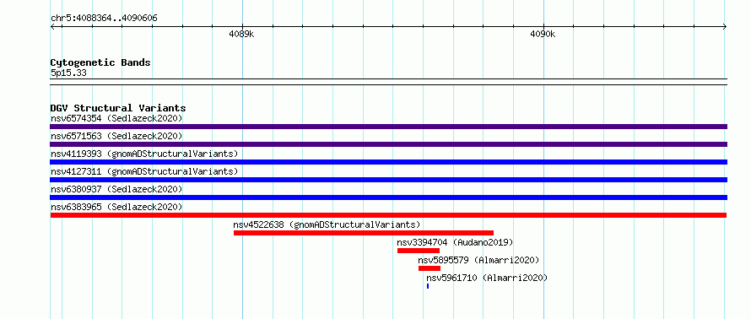
Task: Open variant nsv6574354 (Sedlazeck2020) label
Action: tap(116, 118)
